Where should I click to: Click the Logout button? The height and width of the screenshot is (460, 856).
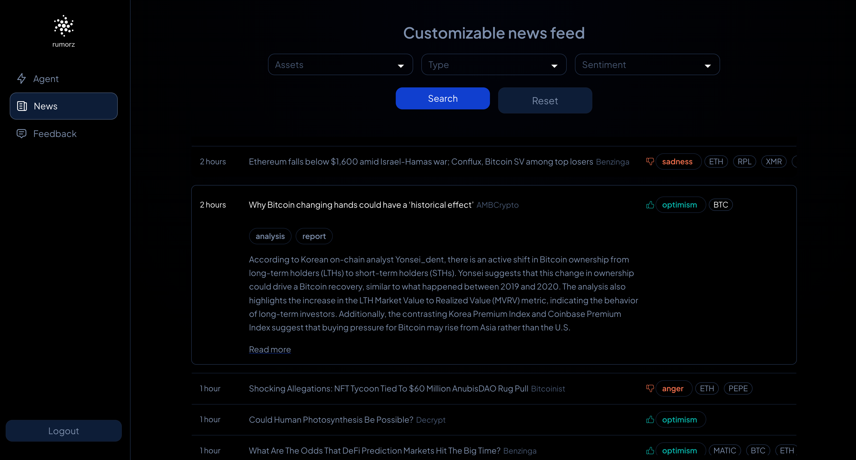coord(63,431)
